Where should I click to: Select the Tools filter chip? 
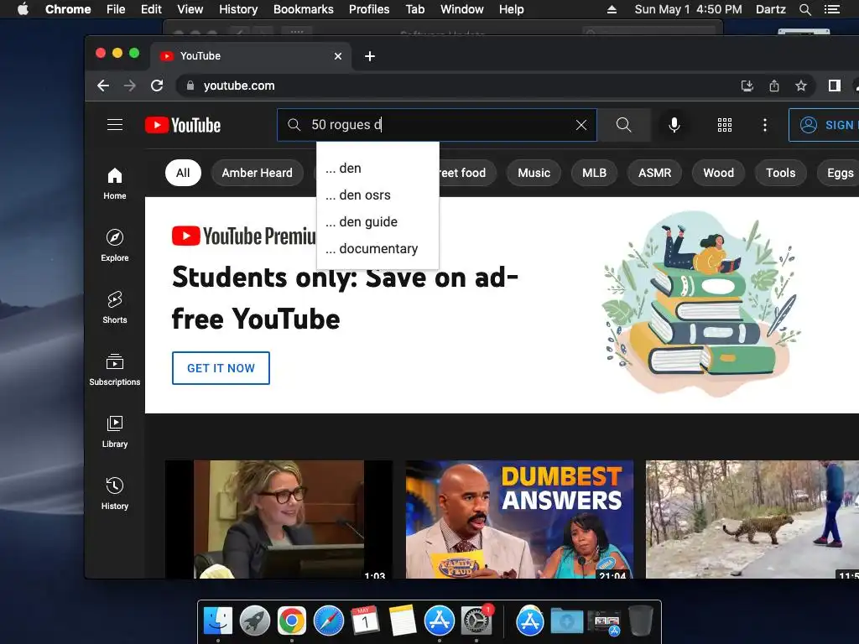pos(780,173)
